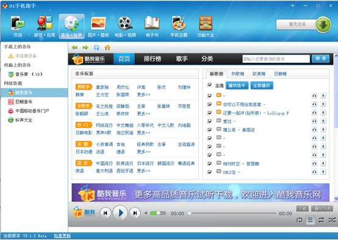
Task: Click the green download task arrow
Action: pos(323,25)
